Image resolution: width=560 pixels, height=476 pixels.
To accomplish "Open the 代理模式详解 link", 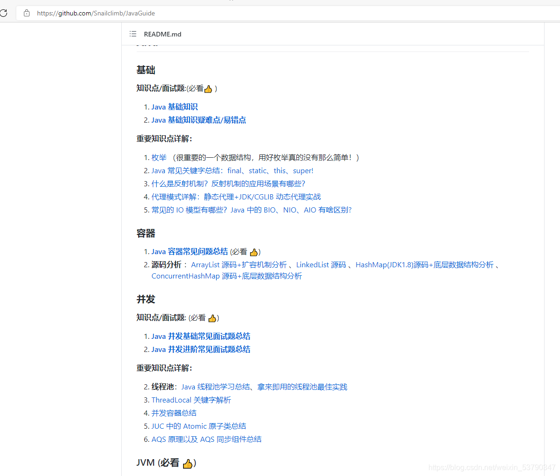I will (234, 197).
